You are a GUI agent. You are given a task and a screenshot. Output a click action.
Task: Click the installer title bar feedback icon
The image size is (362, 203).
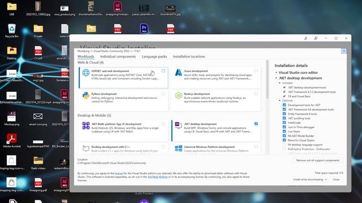(x=316, y=38)
